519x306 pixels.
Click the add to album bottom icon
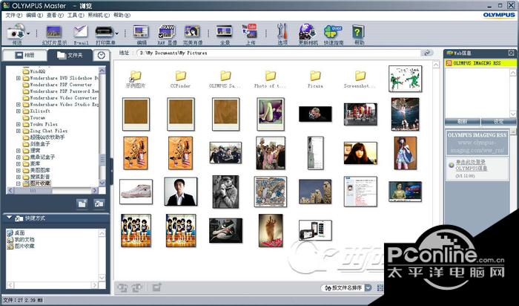point(156,287)
